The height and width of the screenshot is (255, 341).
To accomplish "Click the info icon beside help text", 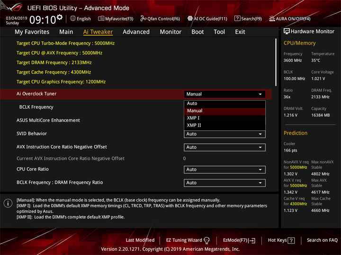I will (8, 203).
